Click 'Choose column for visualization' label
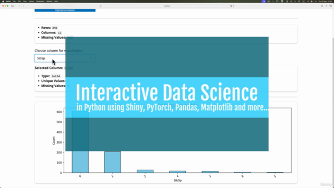Viewport: 334px width, 188px height. [x=58, y=51]
